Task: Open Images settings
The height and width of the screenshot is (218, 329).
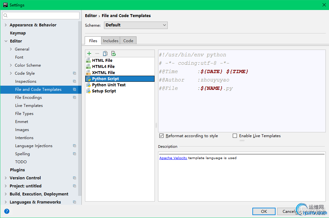Action: coord(22,130)
